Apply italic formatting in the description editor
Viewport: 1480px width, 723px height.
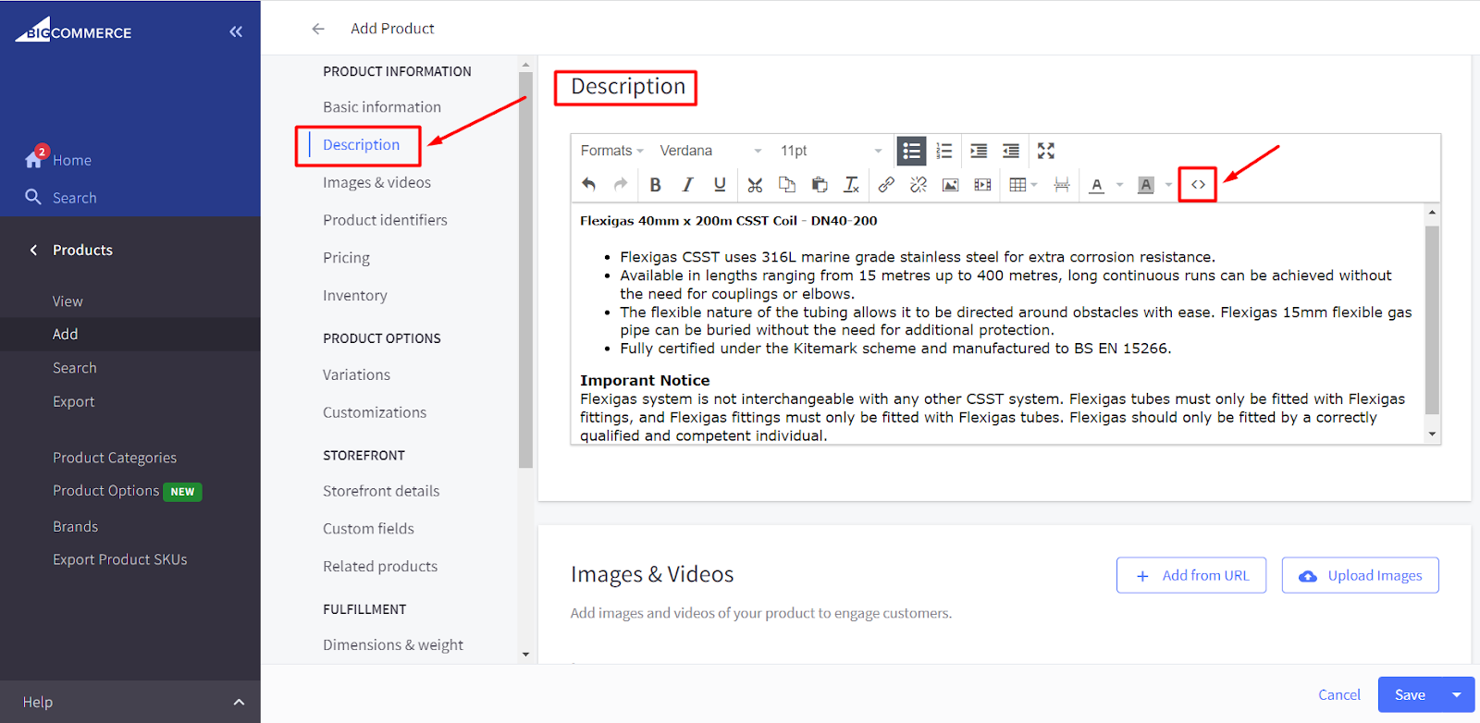pyautogui.click(x=687, y=185)
